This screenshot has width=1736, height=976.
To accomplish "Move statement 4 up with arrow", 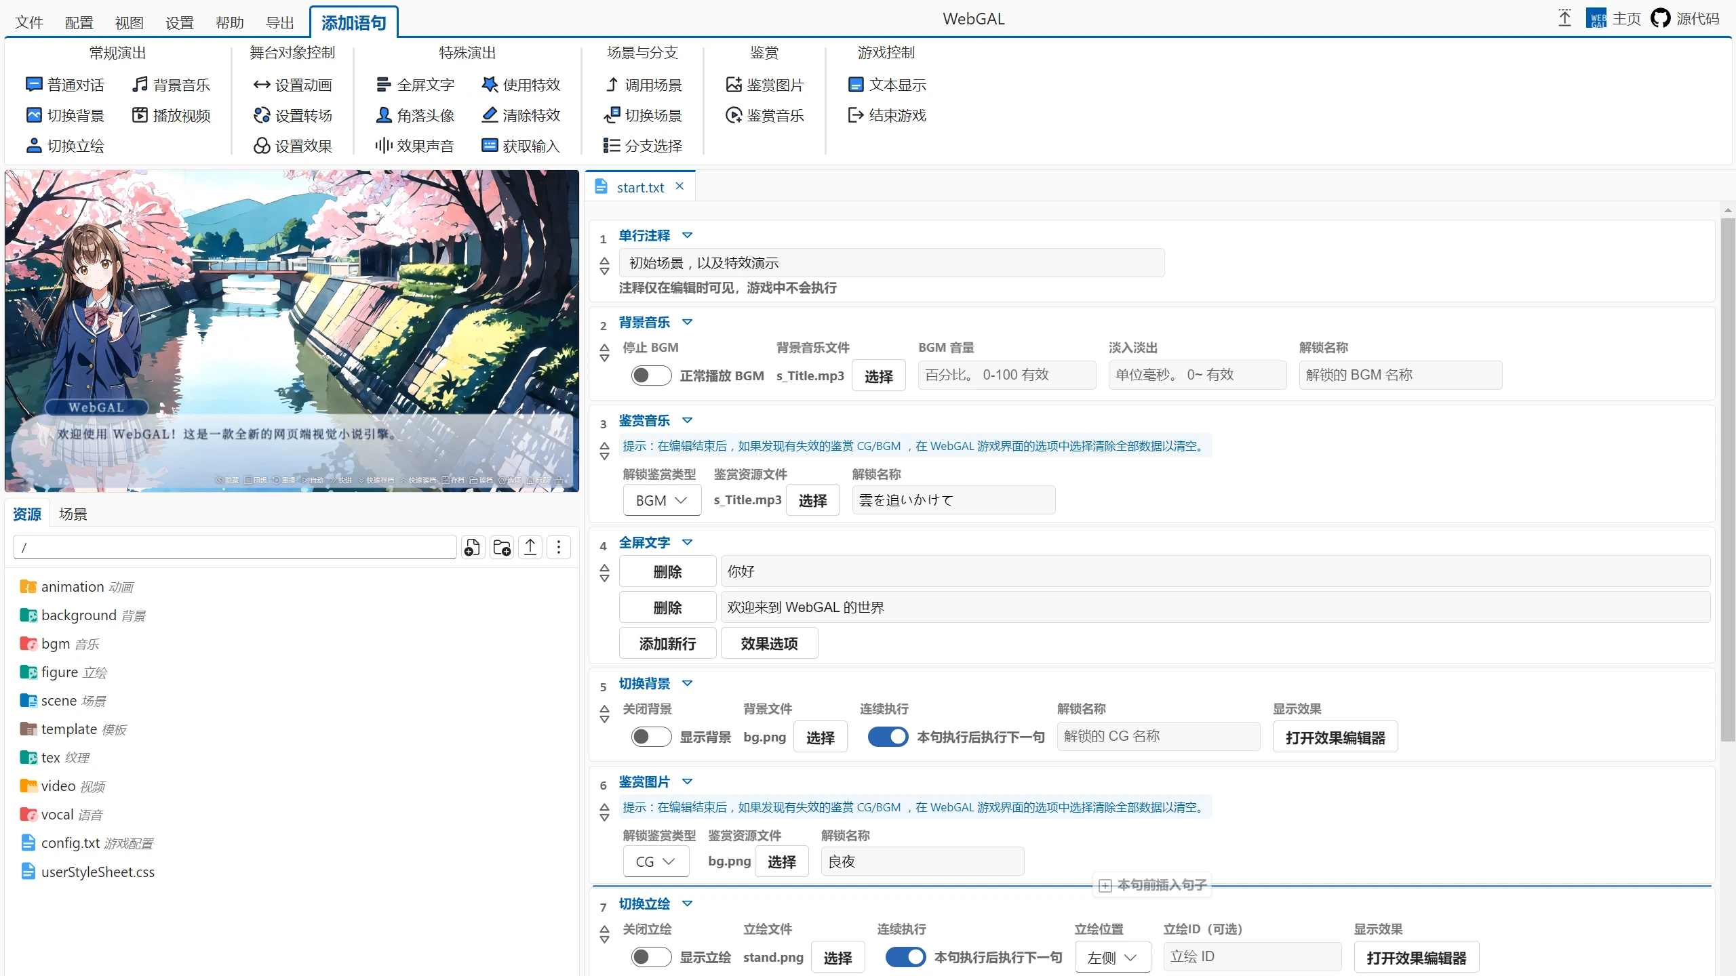I will [x=604, y=568].
